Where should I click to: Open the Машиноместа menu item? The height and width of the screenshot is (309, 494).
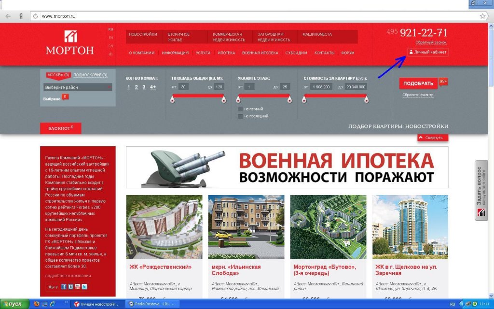317,34
